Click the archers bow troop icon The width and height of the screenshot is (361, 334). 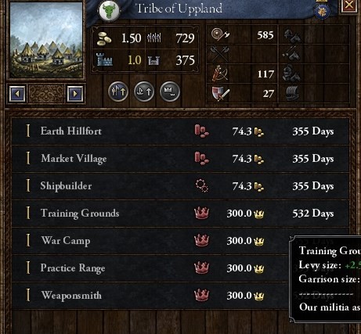[x=220, y=74]
